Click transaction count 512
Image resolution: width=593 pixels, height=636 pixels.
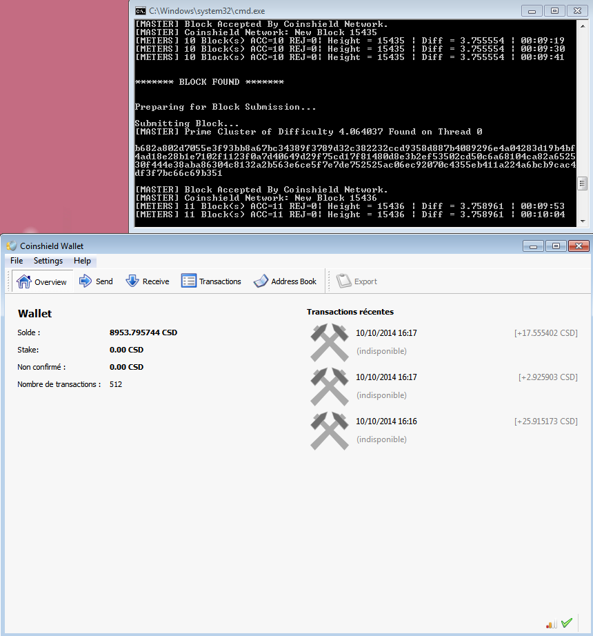tap(116, 384)
